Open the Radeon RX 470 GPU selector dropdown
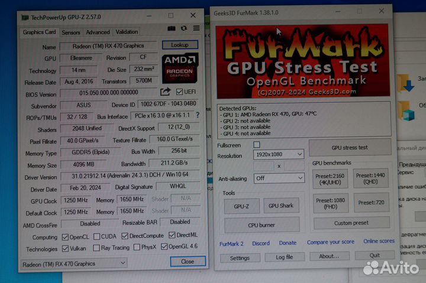This screenshot has width=426, height=283. [73, 264]
